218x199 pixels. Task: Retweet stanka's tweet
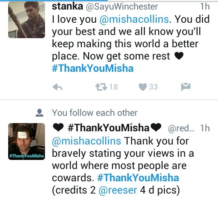[x=101, y=87]
